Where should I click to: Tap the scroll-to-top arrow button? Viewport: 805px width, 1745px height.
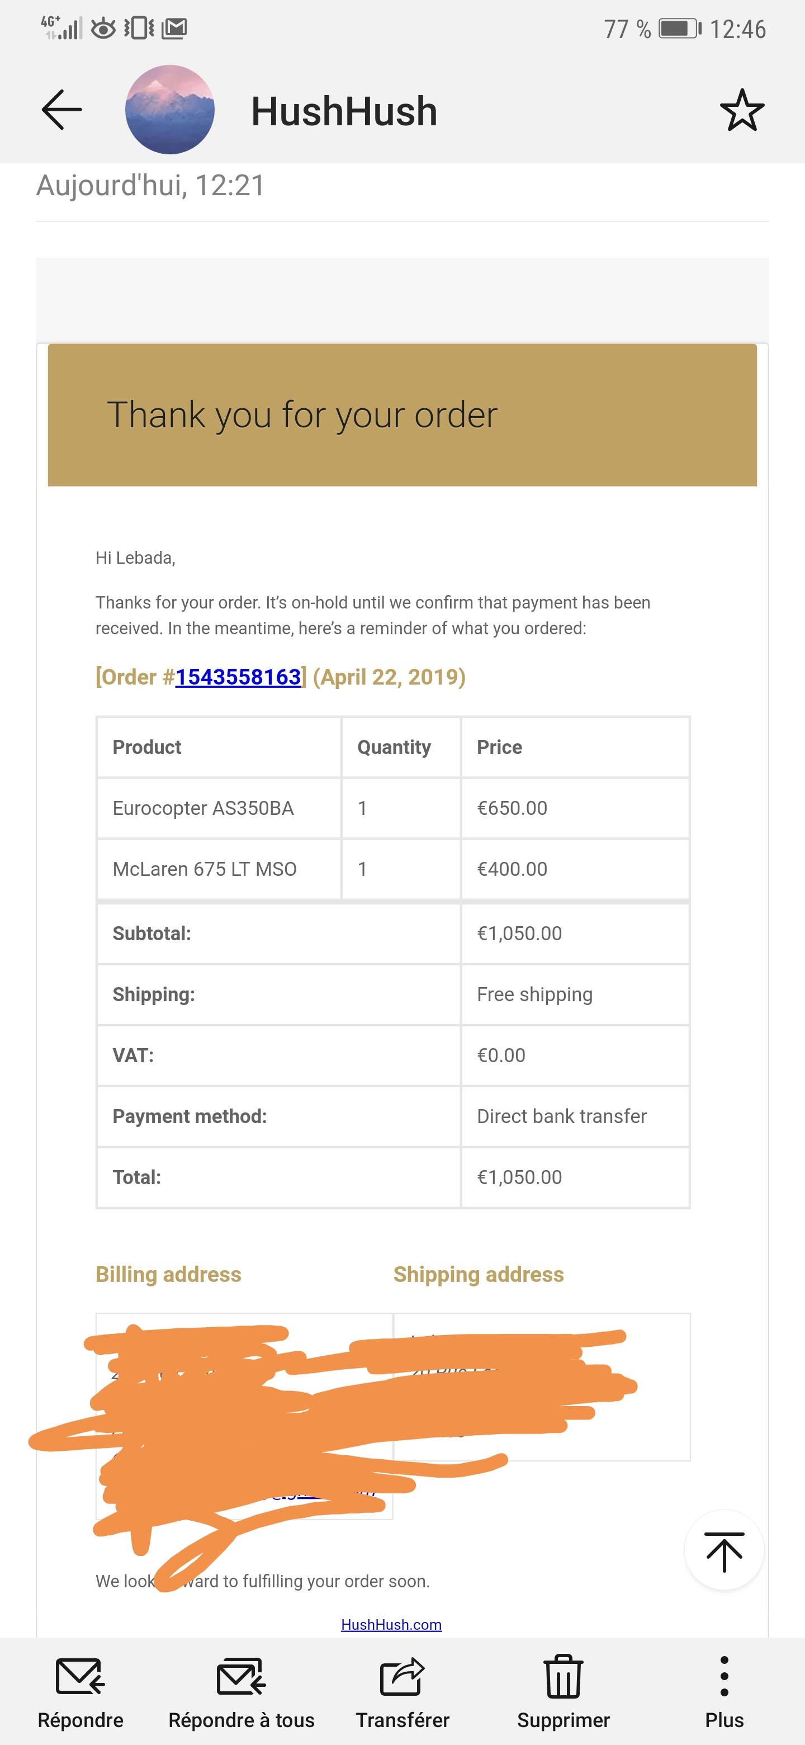[x=724, y=1550]
